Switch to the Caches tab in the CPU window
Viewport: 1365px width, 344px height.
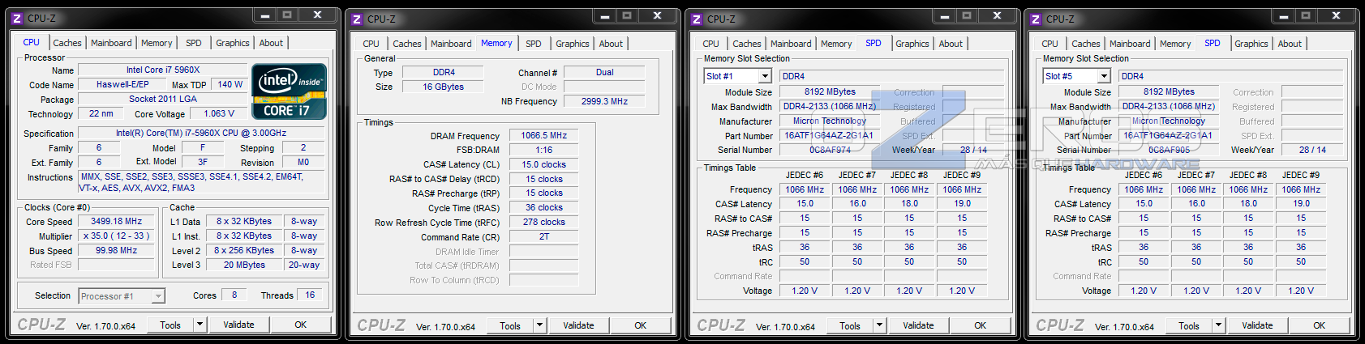[x=67, y=44]
